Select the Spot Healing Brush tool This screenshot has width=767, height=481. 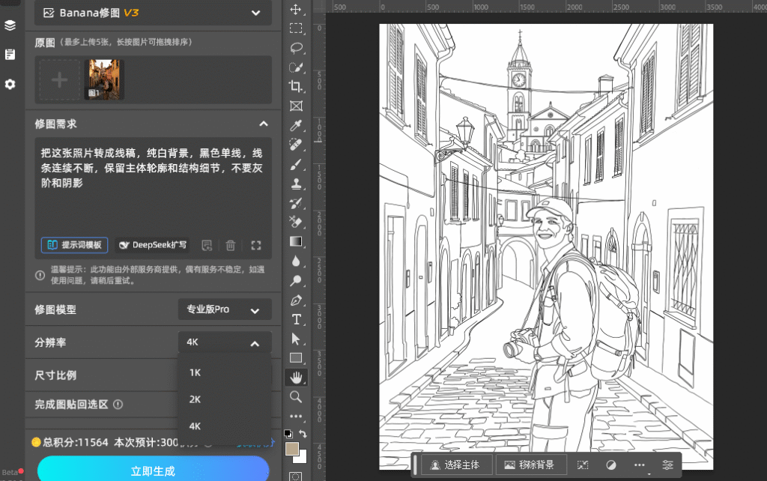pos(295,145)
